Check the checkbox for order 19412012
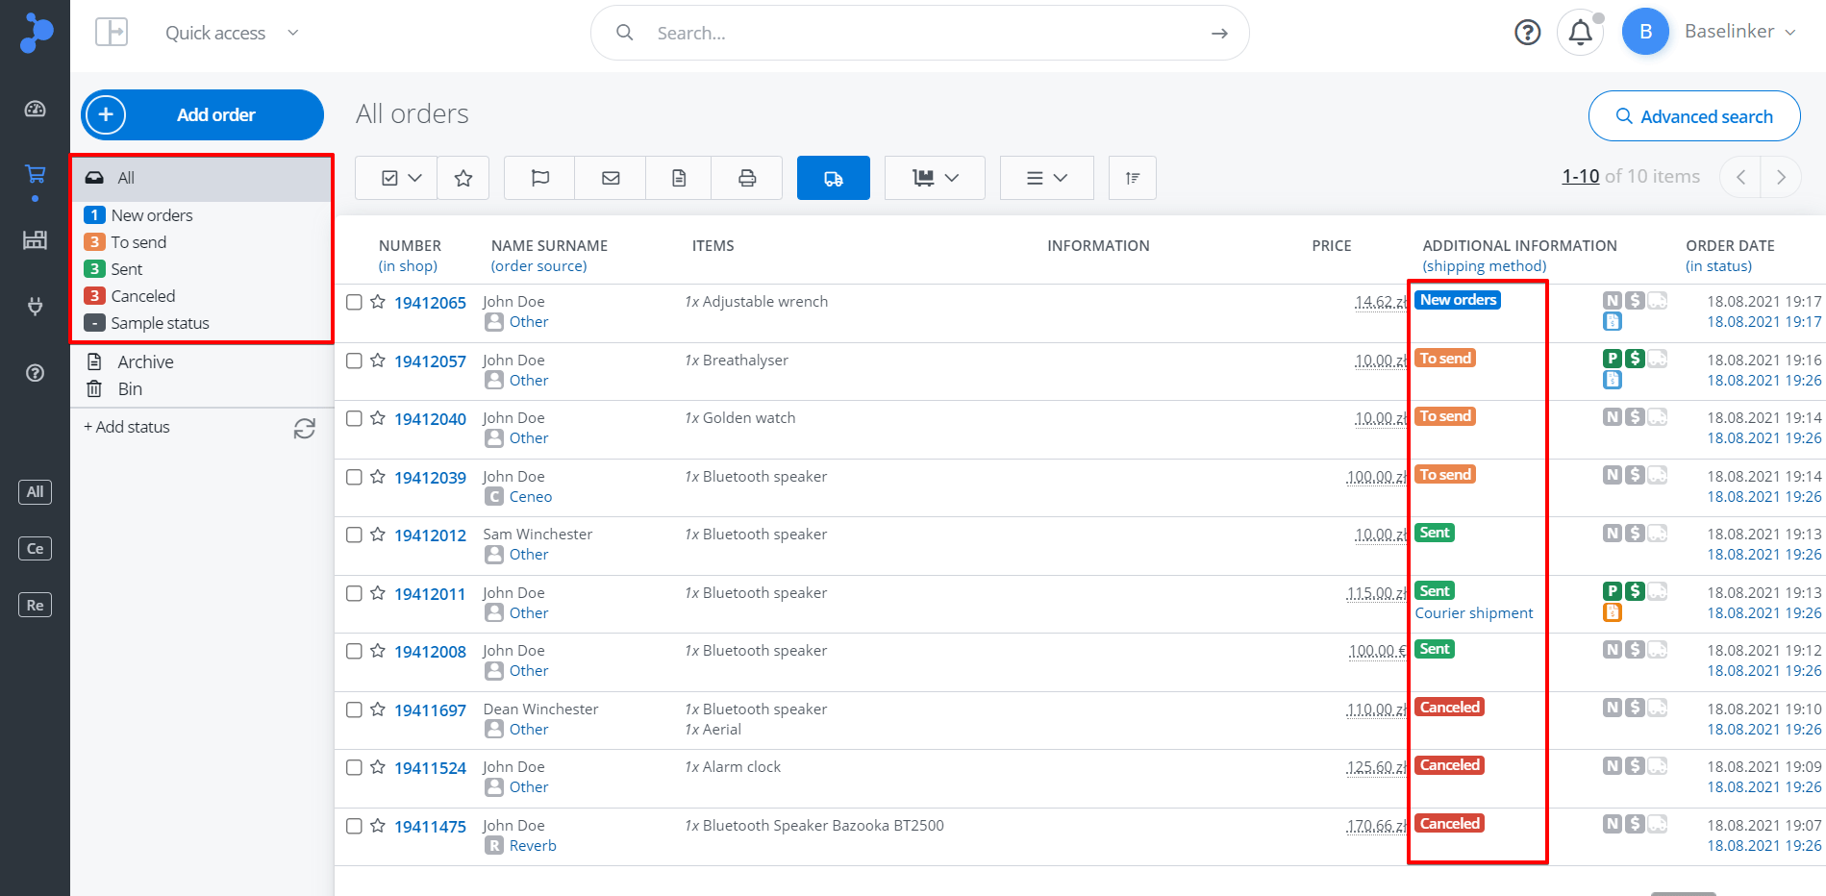 tap(353, 535)
